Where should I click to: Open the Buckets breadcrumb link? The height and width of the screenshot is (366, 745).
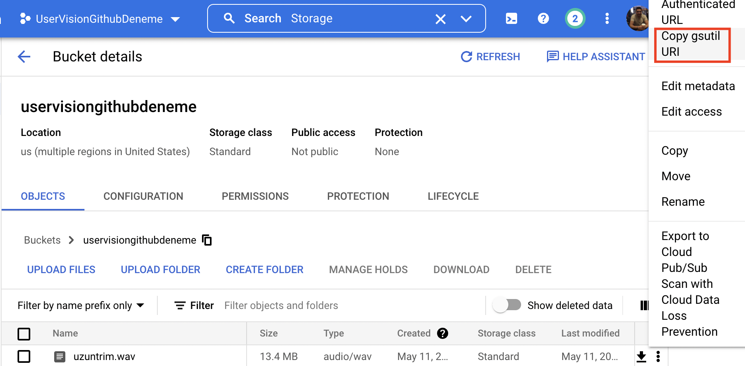coord(42,240)
